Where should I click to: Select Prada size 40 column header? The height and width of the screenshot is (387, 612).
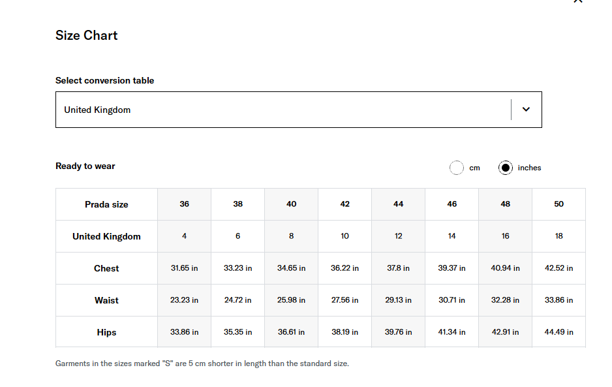click(x=291, y=204)
